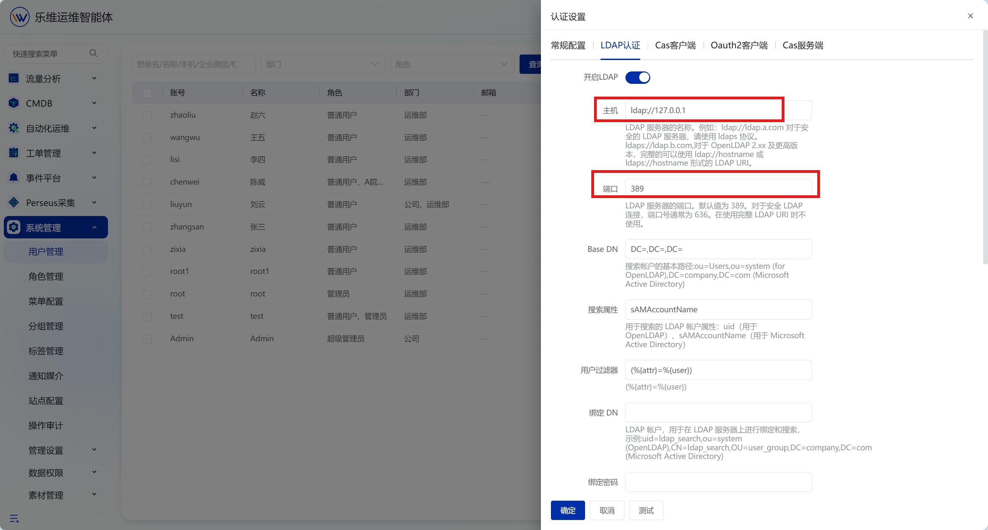Expand the CMDB menu chevron
Viewport: 988px width, 530px height.
95,103
